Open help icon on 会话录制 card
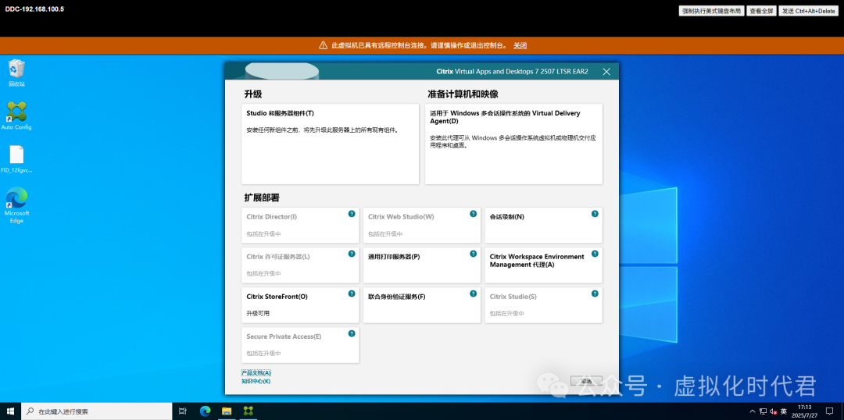Image resolution: width=844 pixels, height=420 pixels. [x=595, y=213]
